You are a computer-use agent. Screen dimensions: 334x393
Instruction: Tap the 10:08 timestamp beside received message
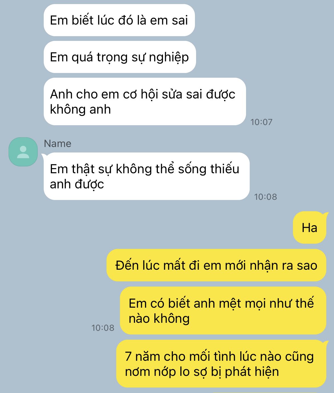click(265, 197)
